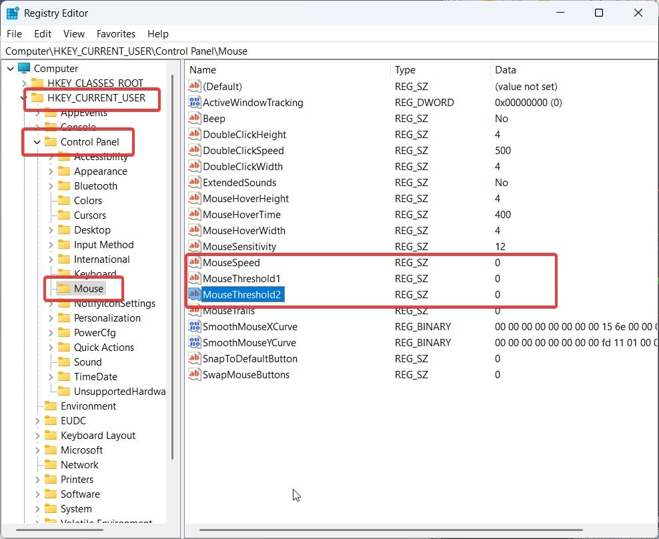This screenshot has width=659, height=539.
Task: Click the ab icon next to MouseSpeed
Action: tap(195, 263)
